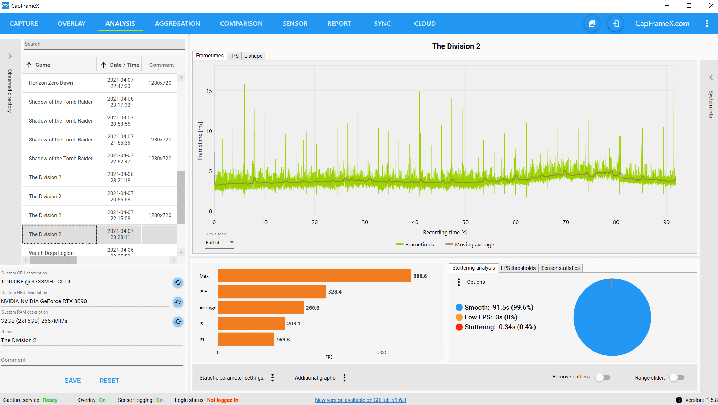
Task: Click the horizontal scroll right arrow of list
Action: pyautogui.click(x=174, y=260)
